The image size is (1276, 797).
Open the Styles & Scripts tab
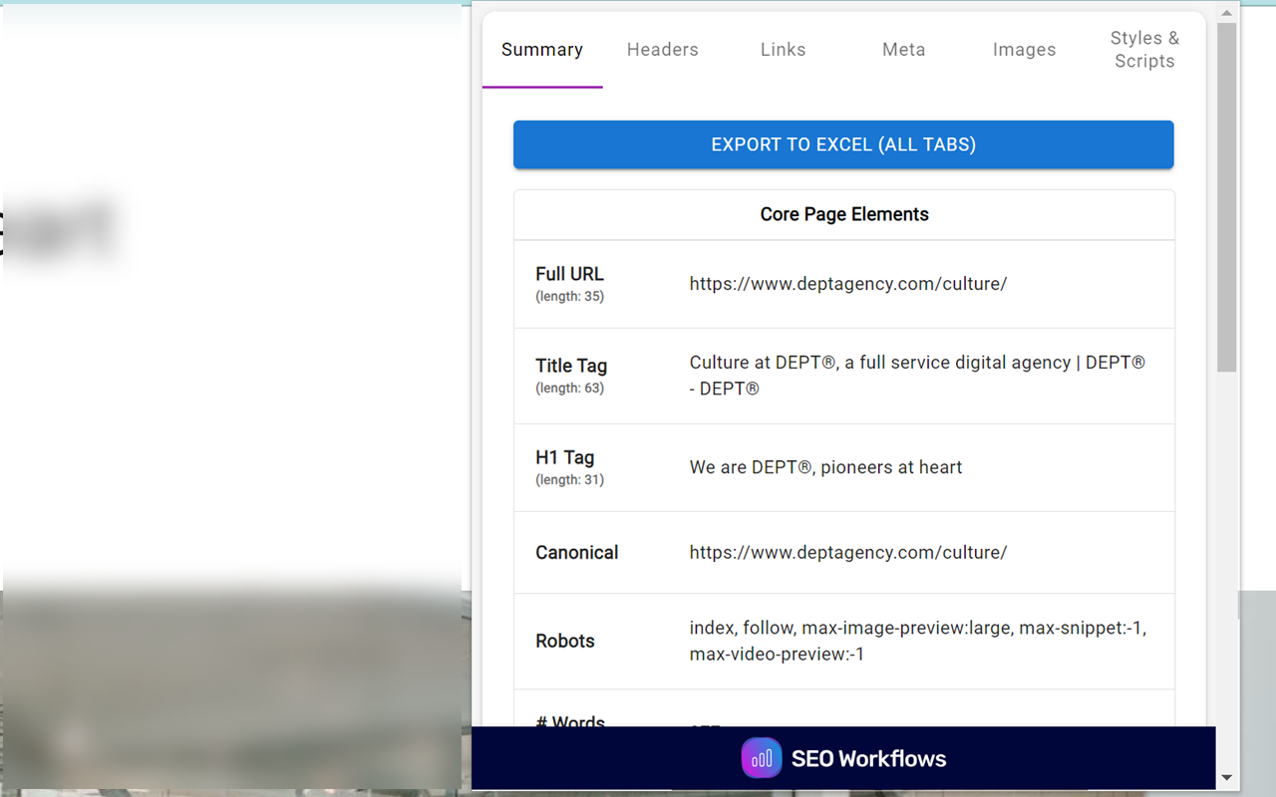pos(1144,50)
